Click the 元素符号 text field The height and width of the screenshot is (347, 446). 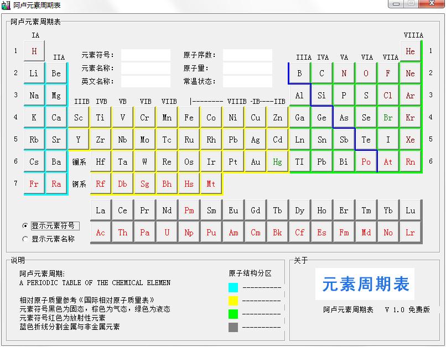pyautogui.click(x=146, y=55)
